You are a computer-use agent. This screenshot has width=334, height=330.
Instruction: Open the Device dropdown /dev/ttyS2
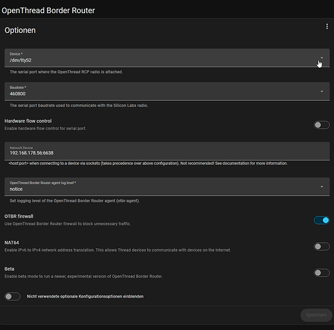coord(167,58)
